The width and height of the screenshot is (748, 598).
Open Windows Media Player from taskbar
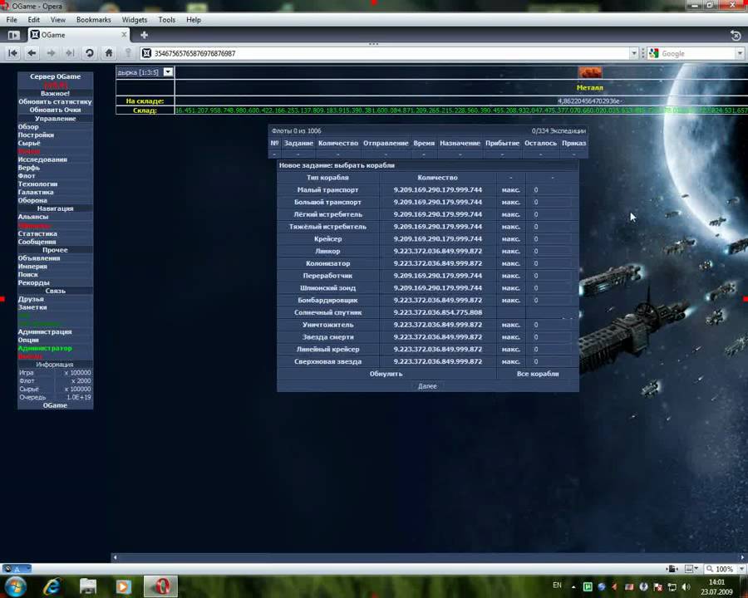tap(123, 586)
